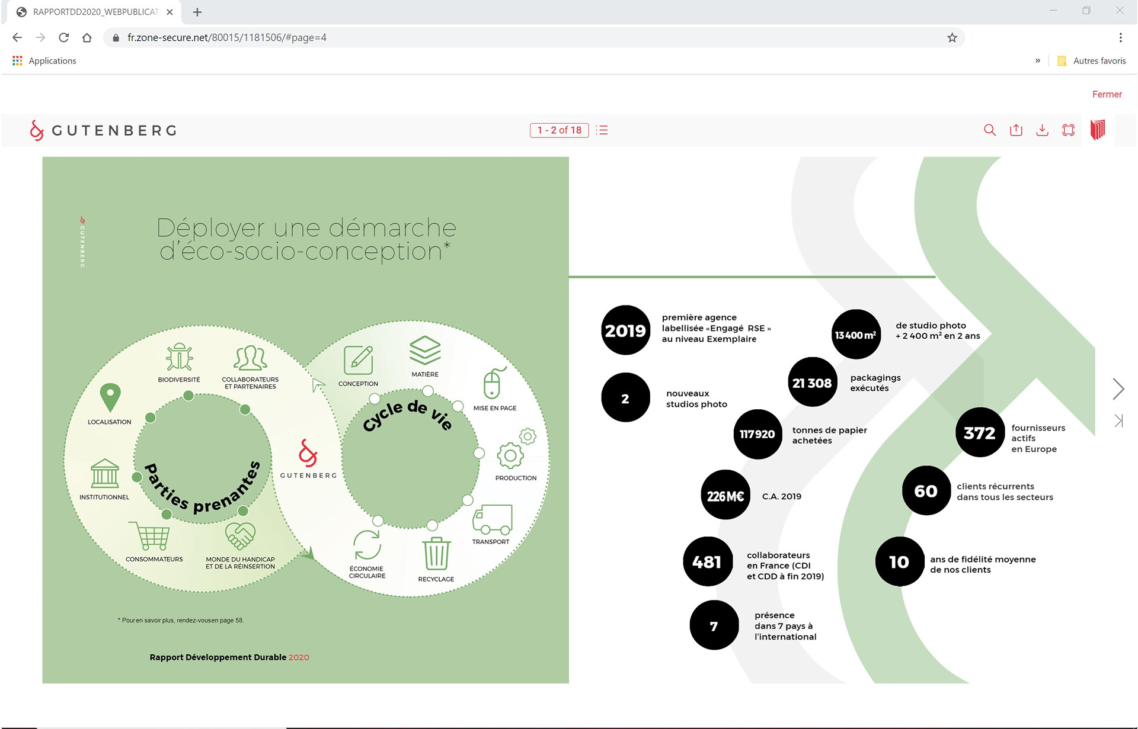The height and width of the screenshot is (729, 1138).
Task: Jump to last page arrow
Action: pyautogui.click(x=1118, y=421)
